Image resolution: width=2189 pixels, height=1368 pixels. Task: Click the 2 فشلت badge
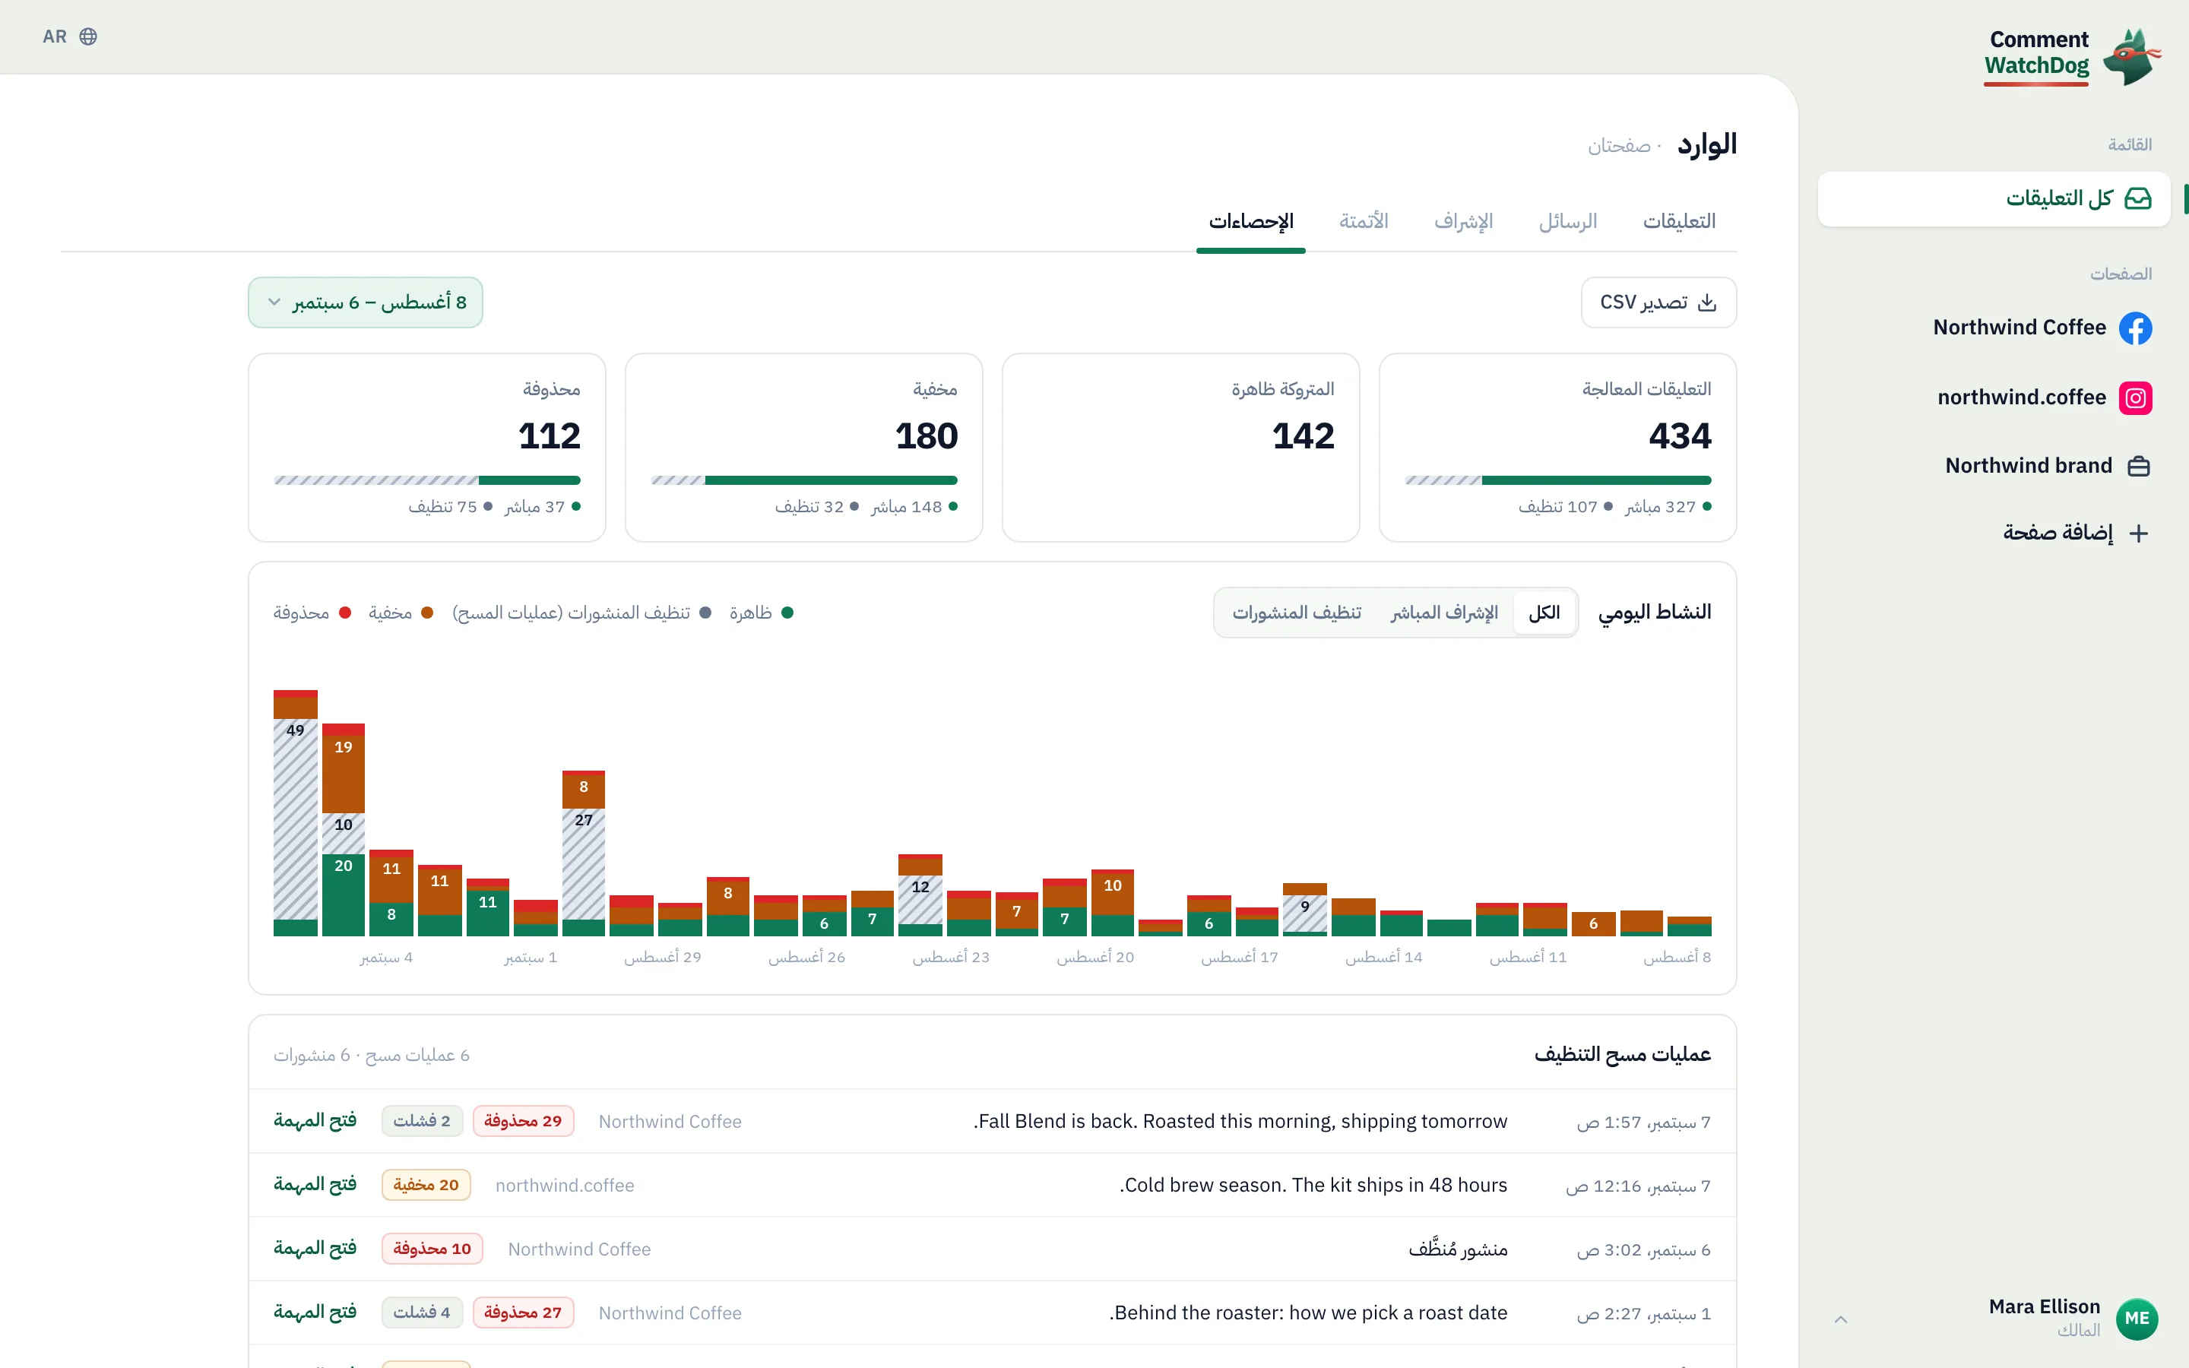[422, 1121]
